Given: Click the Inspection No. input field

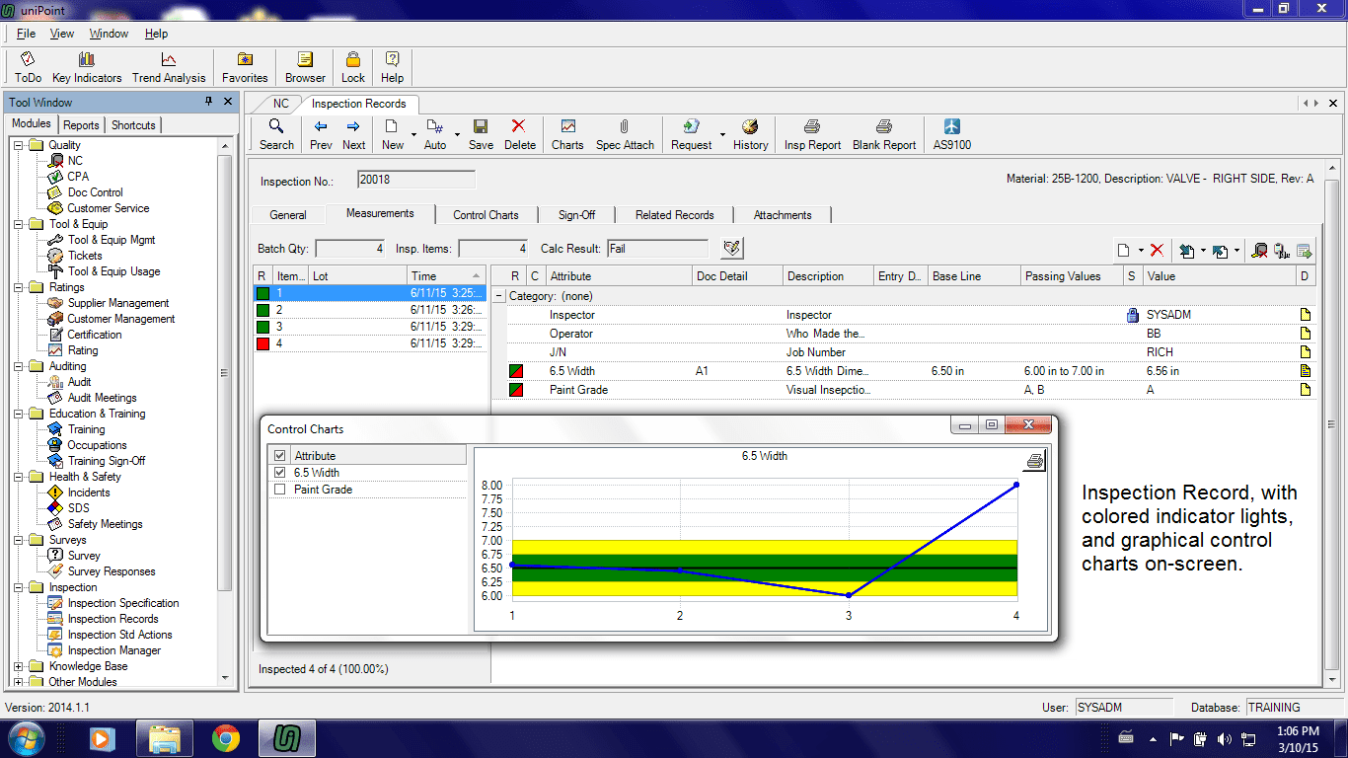Looking at the screenshot, I should coord(415,179).
